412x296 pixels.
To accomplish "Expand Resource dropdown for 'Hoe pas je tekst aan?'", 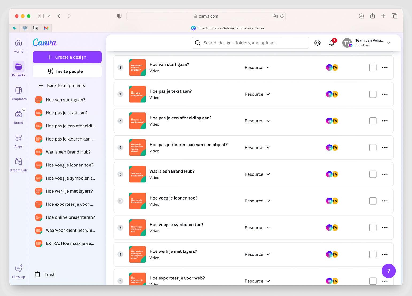I will point(257,94).
